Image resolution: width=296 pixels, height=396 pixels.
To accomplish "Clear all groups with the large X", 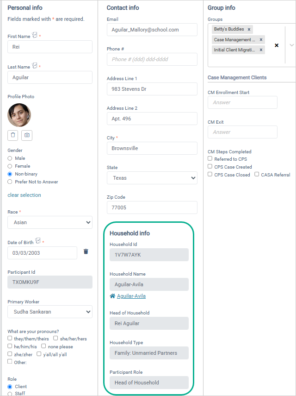I will point(277,45).
